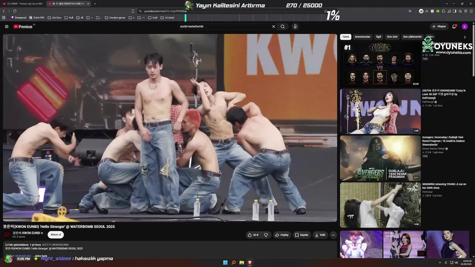Viewport: 475px width, 267px height.
Task: Open YouTube notifications bell
Action: tap(454, 26)
